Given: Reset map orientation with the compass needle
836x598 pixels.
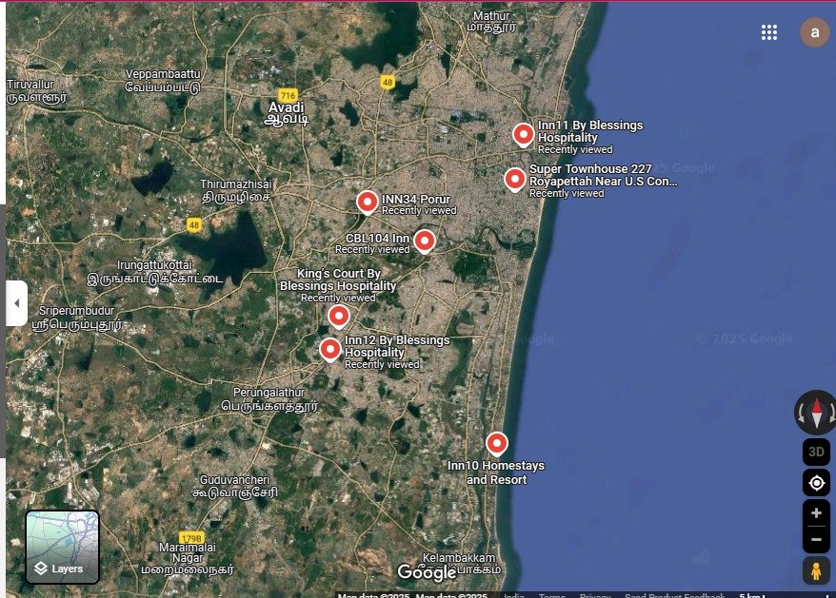Looking at the screenshot, I should click(x=816, y=413).
